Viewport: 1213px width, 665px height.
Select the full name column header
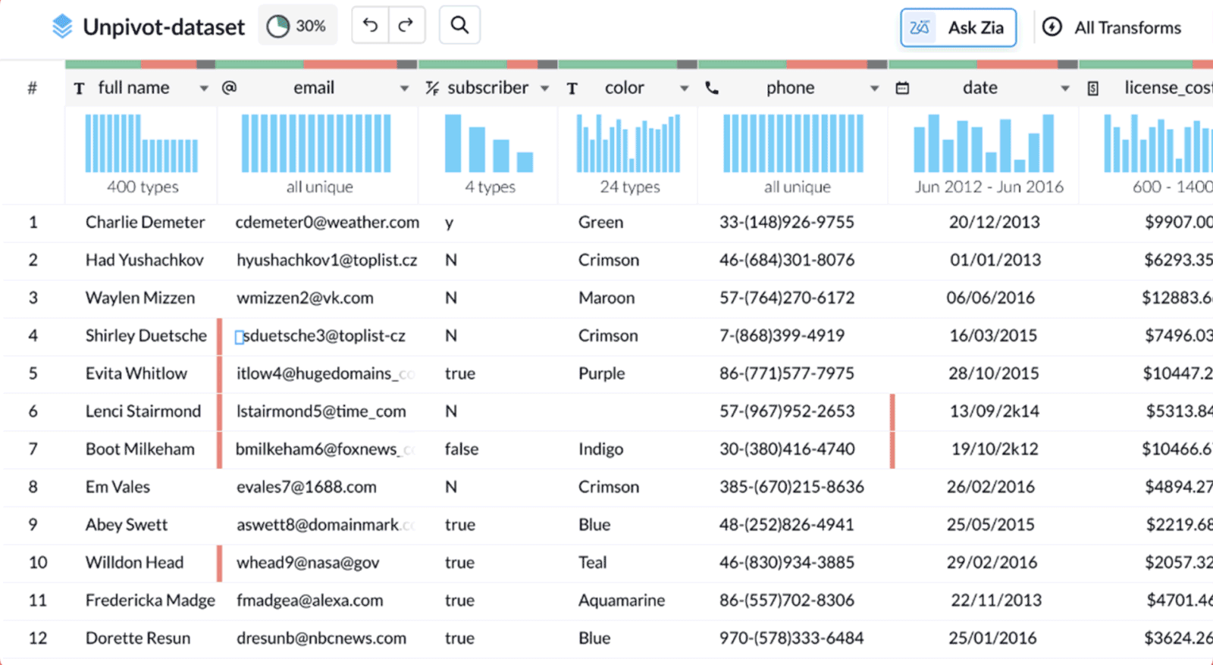click(134, 88)
